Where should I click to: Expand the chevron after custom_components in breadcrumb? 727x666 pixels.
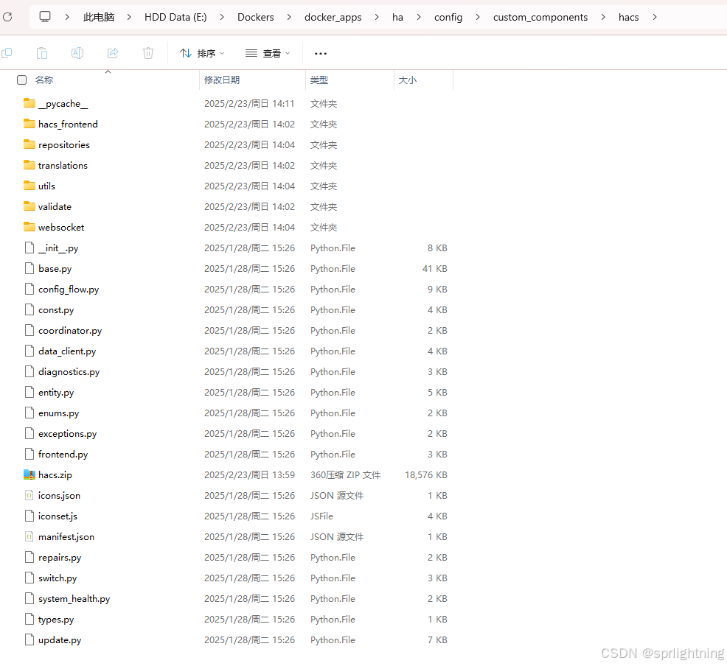[x=602, y=17]
